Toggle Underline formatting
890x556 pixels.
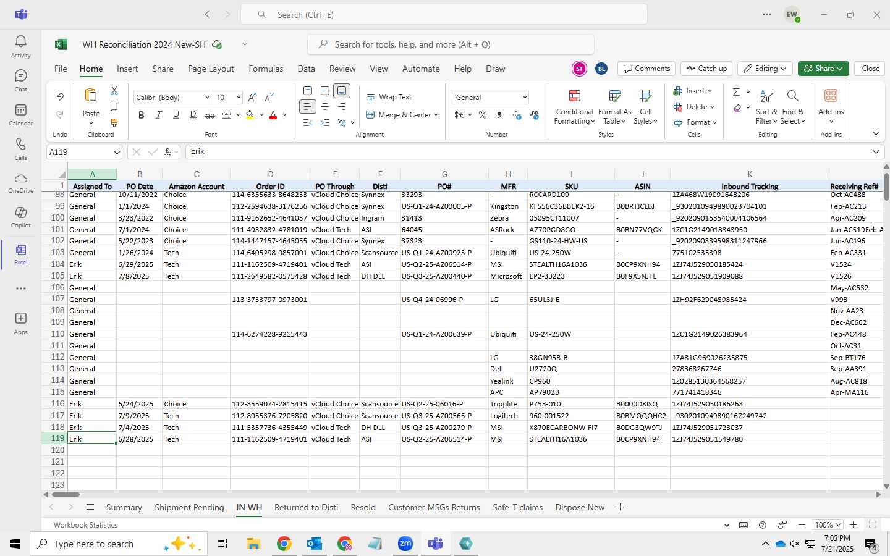click(x=176, y=115)
